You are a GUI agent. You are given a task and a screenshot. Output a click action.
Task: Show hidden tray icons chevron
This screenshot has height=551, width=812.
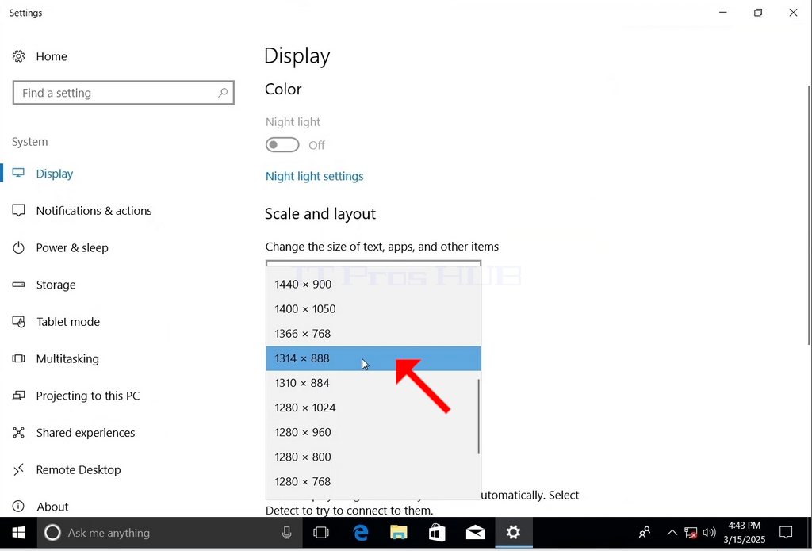tap(672, 532)
